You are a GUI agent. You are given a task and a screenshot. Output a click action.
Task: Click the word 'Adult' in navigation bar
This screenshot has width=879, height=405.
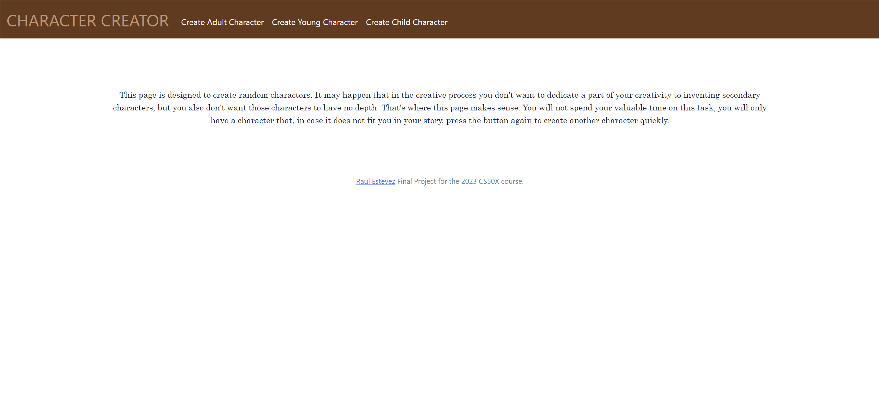[x=217, y=22]
